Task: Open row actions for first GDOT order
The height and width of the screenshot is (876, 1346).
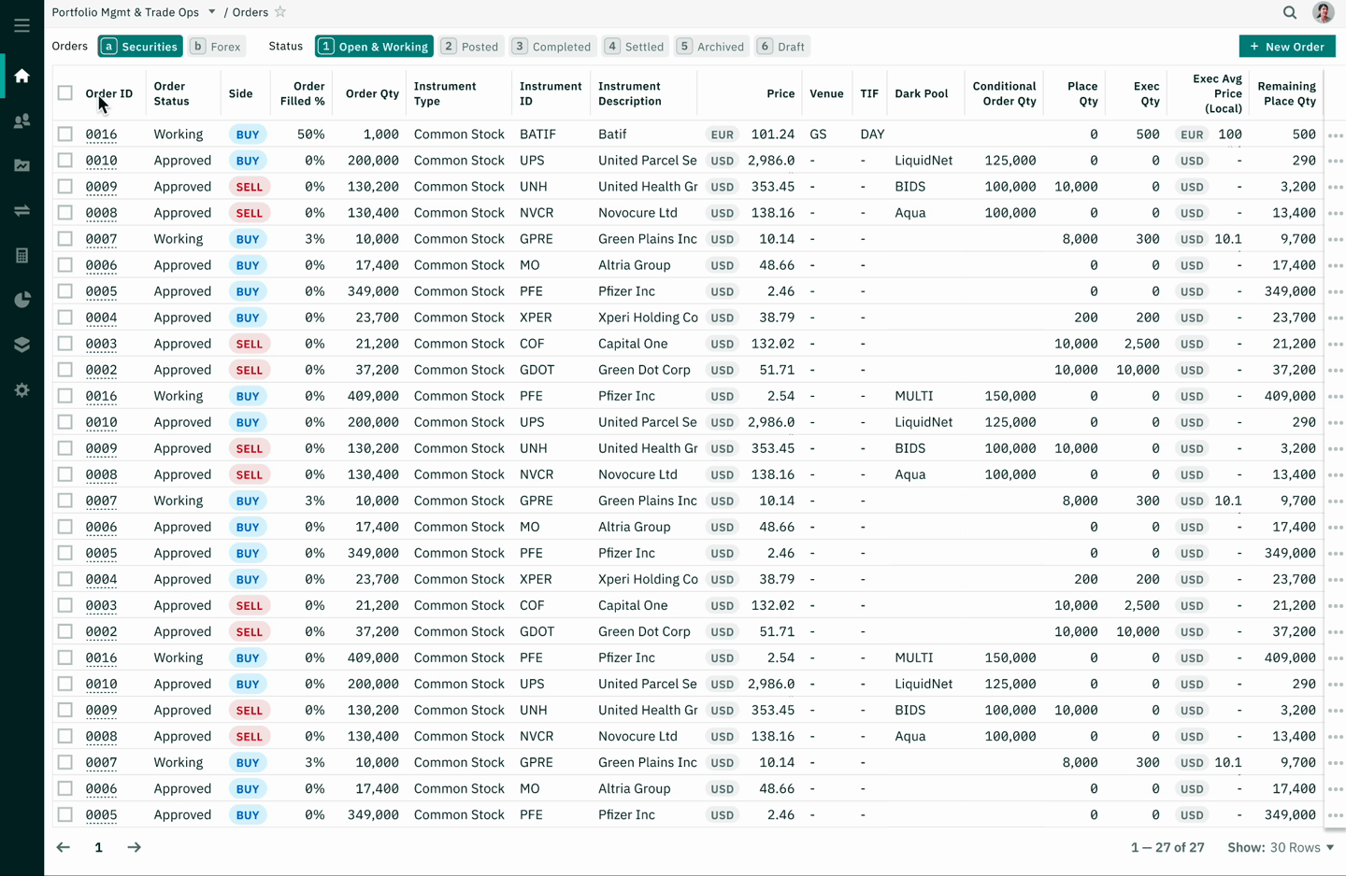Action: pyautogui.click(x=1335, y=371)
